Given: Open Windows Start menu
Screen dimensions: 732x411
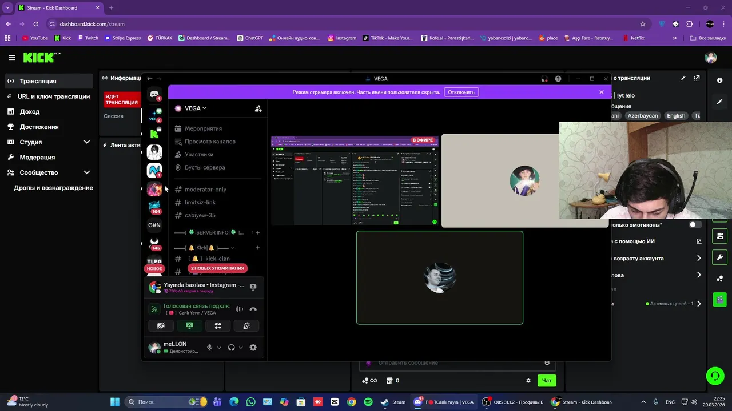Looking at the screenshot, I should [x=114, y=402].
